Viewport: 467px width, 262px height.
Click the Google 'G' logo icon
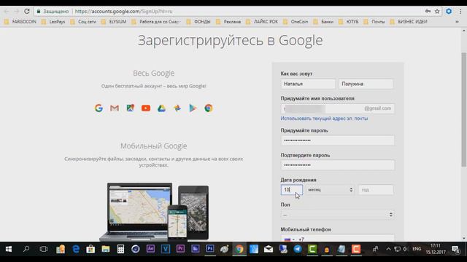click(99, 108)
